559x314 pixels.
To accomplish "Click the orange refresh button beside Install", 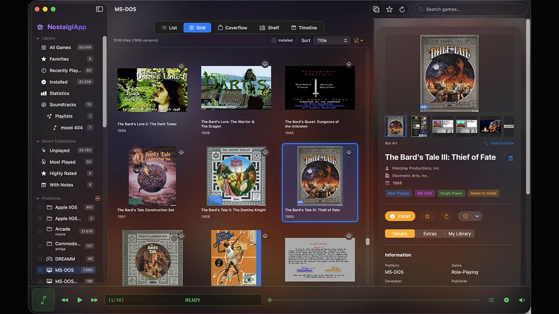I will coord(446,216).
